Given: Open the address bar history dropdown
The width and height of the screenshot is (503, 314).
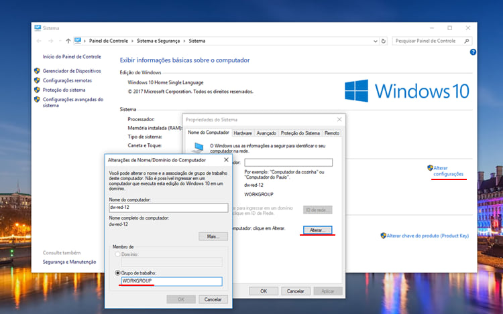Looking at the screenshot, I should pos(376,41).
